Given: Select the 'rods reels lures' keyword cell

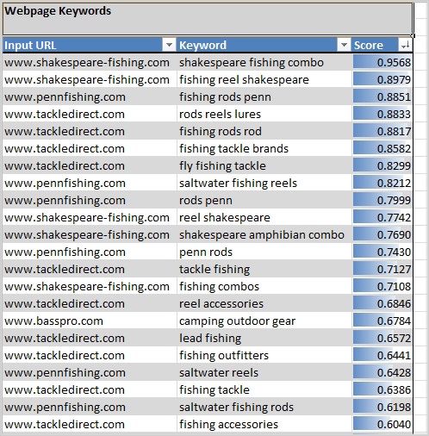Looking at the screenshot, I should tap(264, 114).
